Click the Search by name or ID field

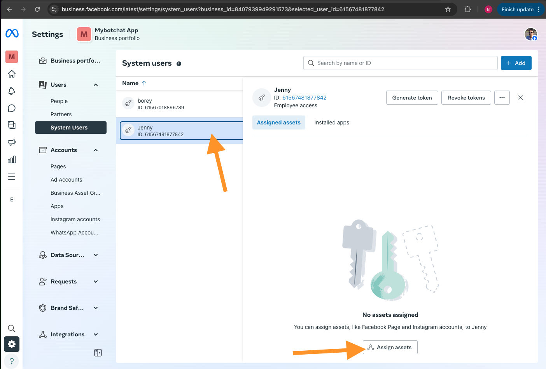coord(401,63)
